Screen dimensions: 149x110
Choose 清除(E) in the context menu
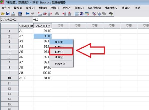(x=61, y=57)
